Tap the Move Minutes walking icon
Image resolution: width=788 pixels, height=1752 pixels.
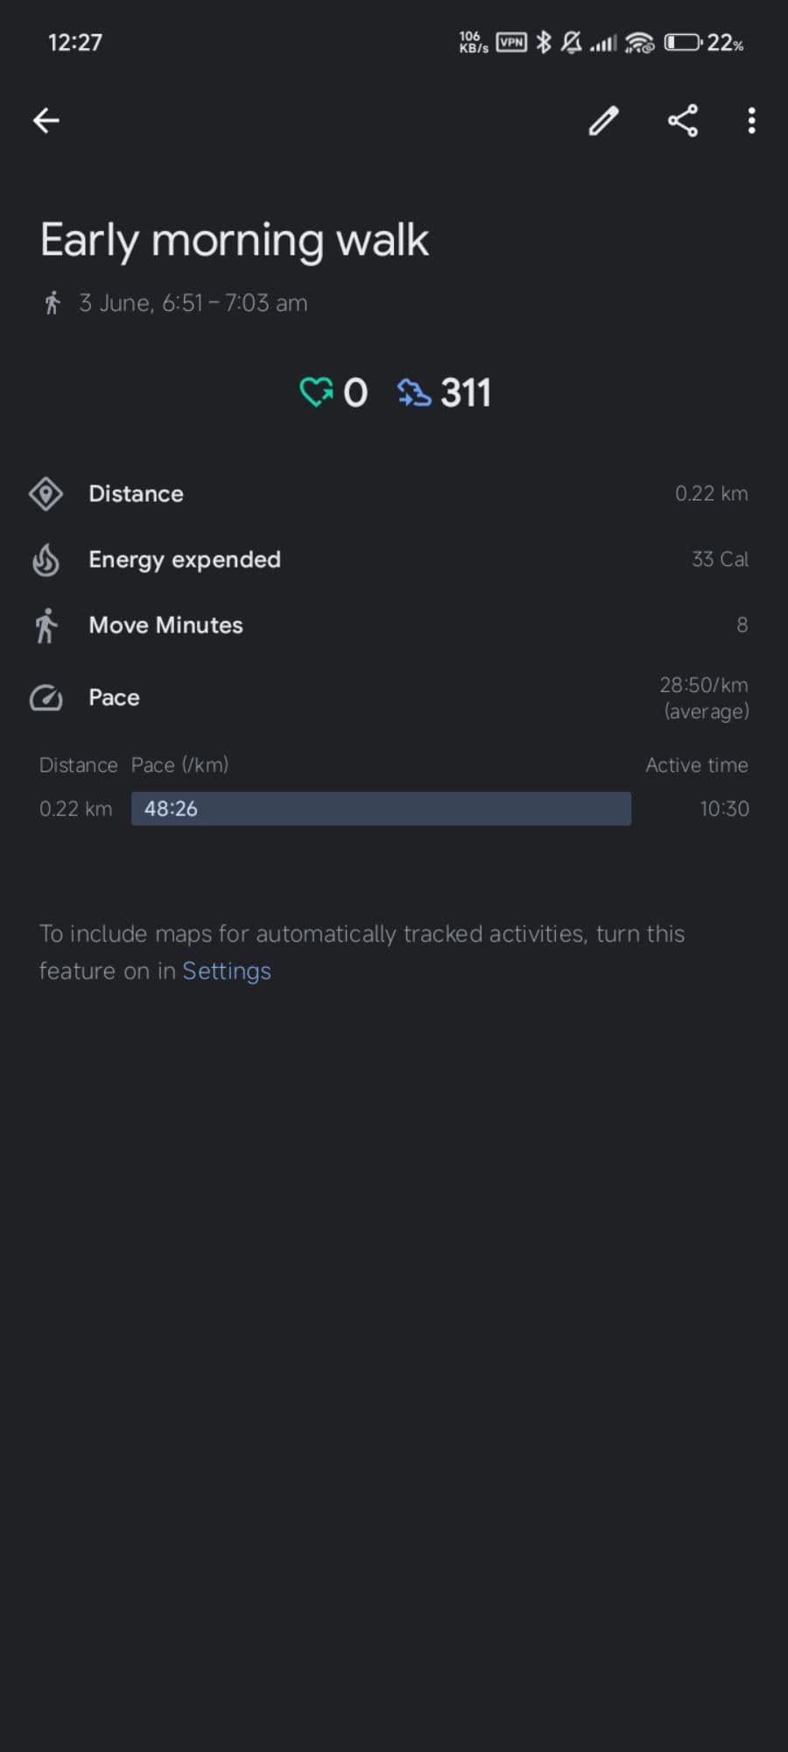(46, 625)
